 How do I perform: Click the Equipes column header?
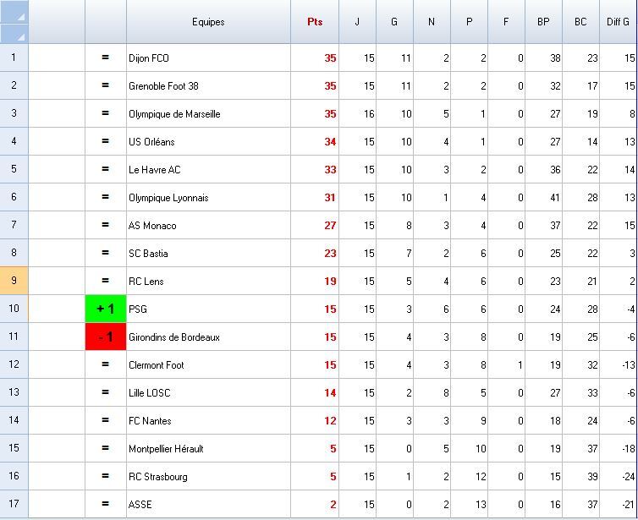(x=208, y=22)
